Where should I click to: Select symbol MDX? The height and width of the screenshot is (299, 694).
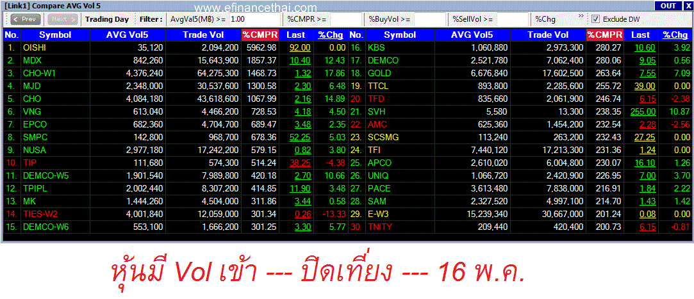coord(32,61)
